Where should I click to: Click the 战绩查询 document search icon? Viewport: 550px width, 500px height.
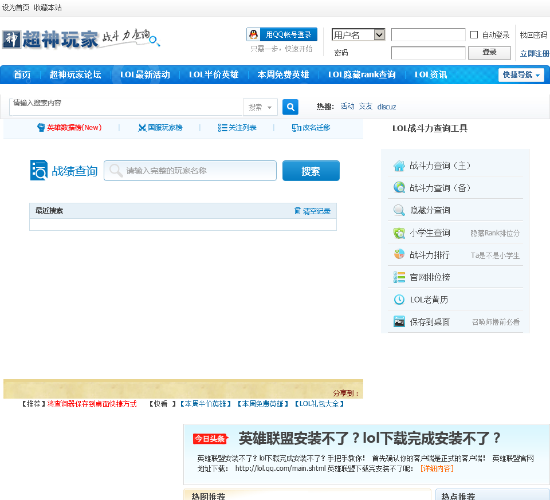click(x=38, y=170)
